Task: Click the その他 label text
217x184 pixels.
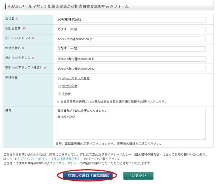Action: click(67, 94)
